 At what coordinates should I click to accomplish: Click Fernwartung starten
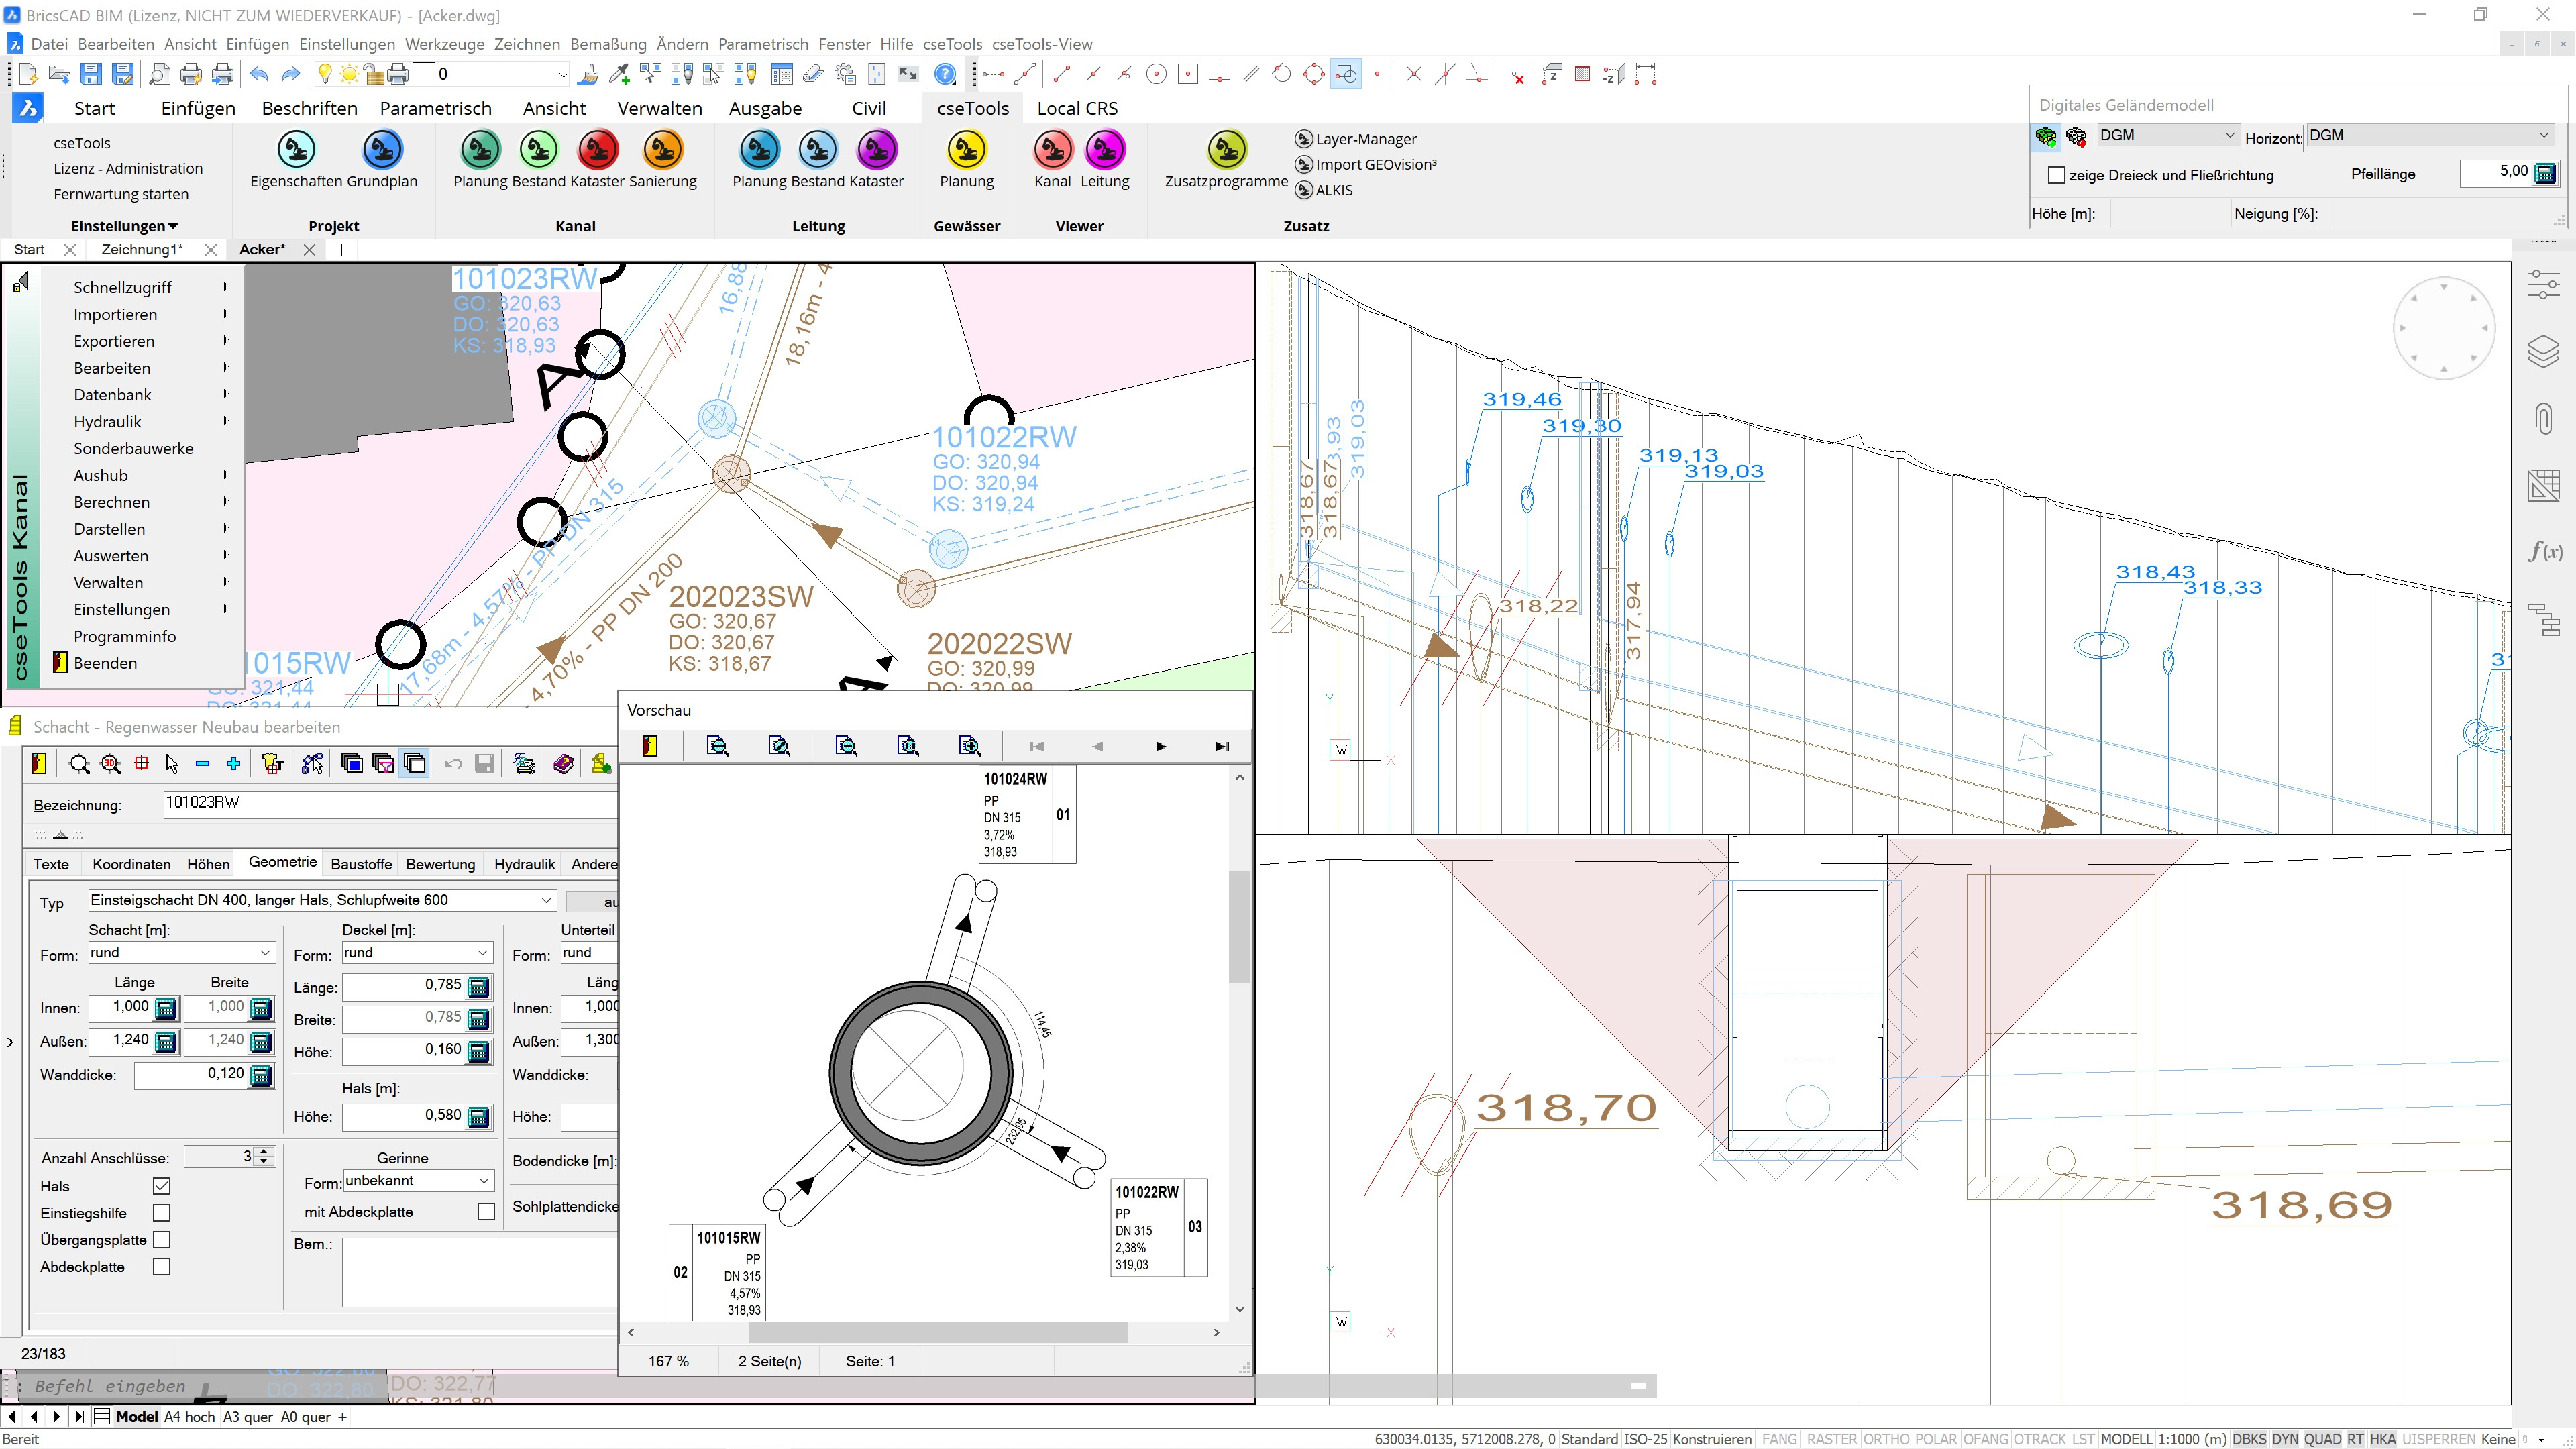point(121,194)
